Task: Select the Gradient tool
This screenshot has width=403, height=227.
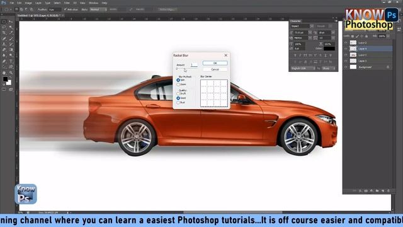Action: tap(11, 50)
